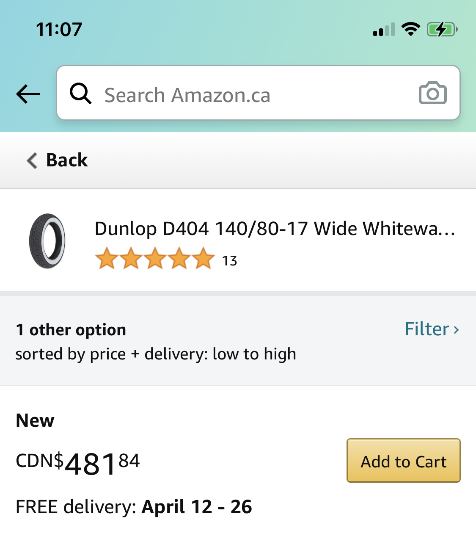View the 13 customer reviews count
The height and width of the screenshot is (536, 476).
230,261
